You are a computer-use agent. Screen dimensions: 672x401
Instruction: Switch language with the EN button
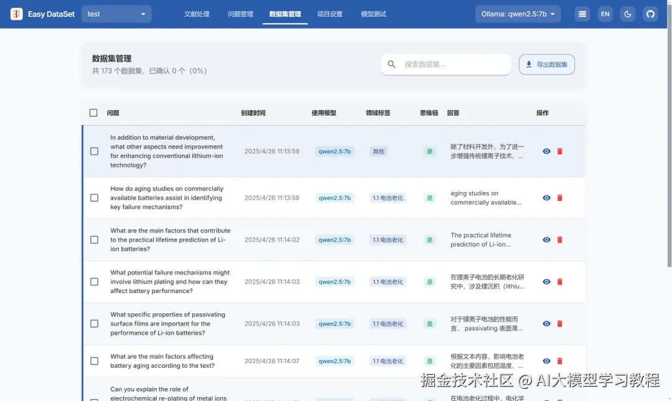(605, 14)
